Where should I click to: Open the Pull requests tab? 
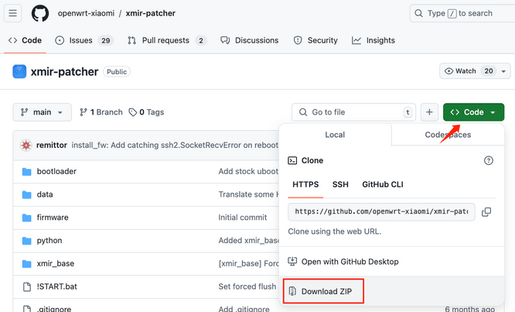tap(166, 40)
